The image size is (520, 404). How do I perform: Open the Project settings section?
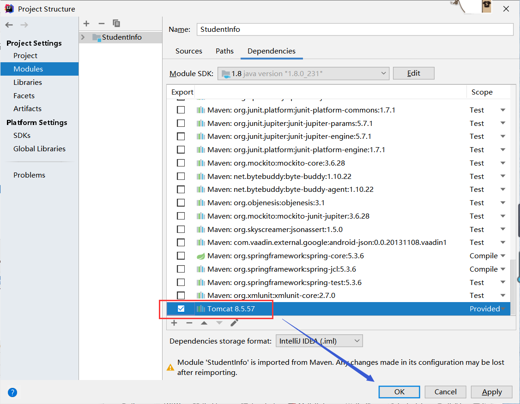coord(25,56)
